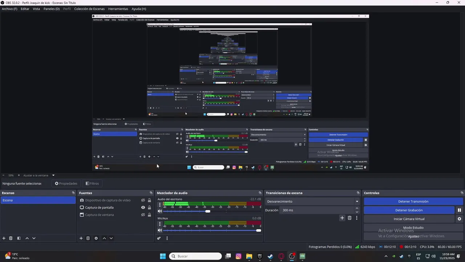Click Windows taskbar Buscar search box
The image size is (465, 262).
point(195,256)
